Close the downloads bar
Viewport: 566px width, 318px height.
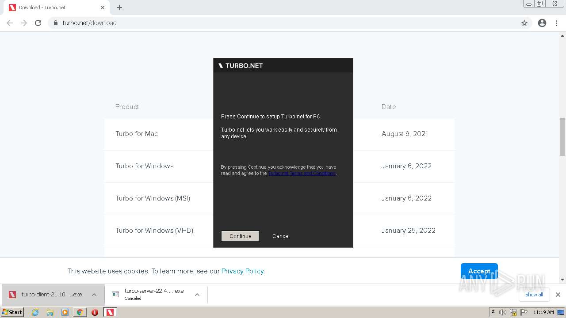558,295
